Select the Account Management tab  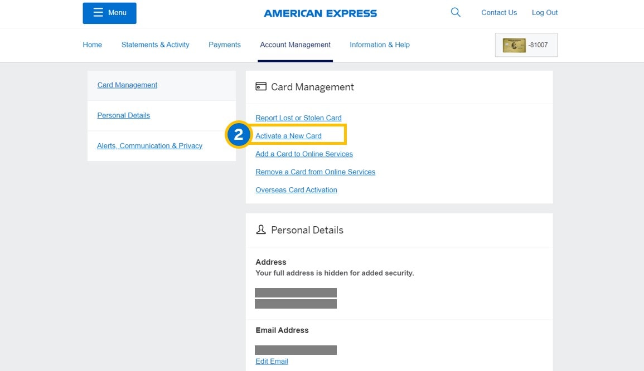(295, 45)
